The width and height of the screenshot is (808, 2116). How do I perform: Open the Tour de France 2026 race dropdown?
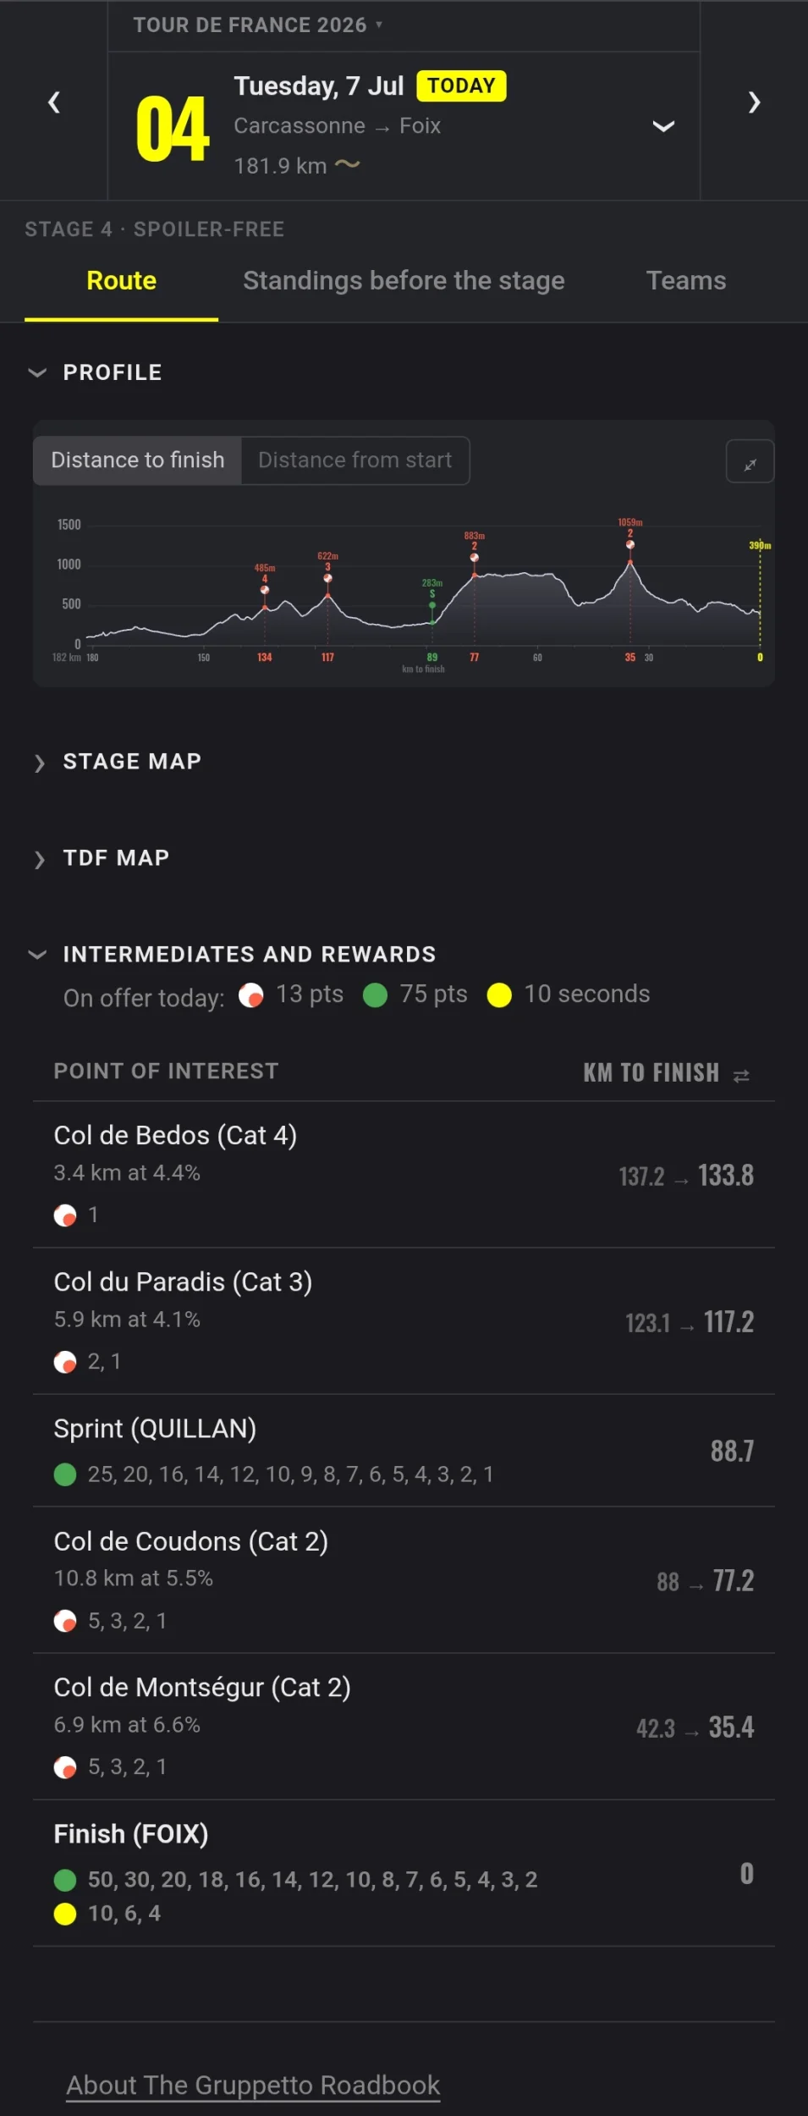coord(258,25)
